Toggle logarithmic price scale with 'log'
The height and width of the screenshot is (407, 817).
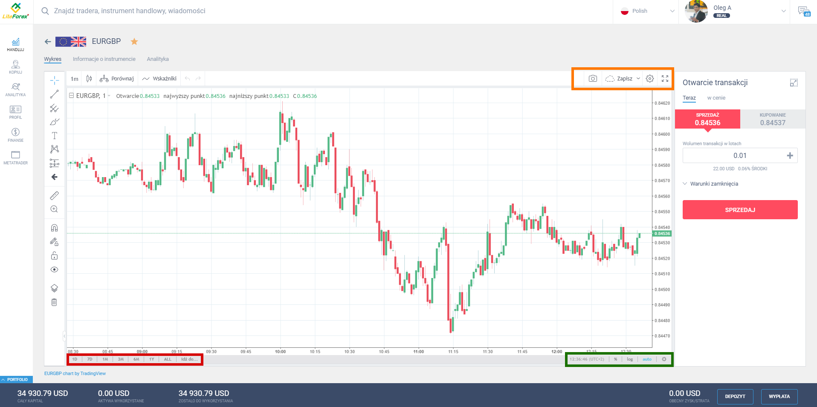click(630, 359)
